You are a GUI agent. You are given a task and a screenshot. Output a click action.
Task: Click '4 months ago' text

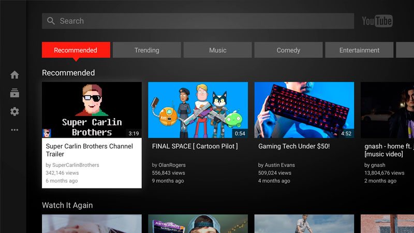point(274,181)
